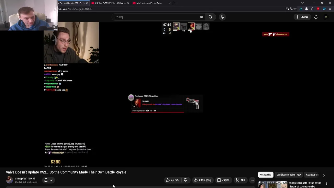Toggle the subscription notification bell
The width and height of the screenshot is (334, 188).
coord(46,180)
